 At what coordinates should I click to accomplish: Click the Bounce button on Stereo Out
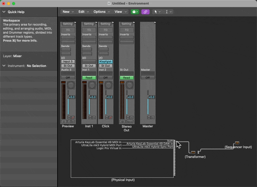coord(129,122)
